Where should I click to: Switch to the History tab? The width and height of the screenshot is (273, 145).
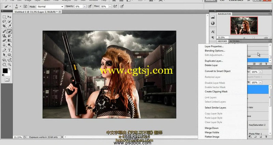coord(222,41)
